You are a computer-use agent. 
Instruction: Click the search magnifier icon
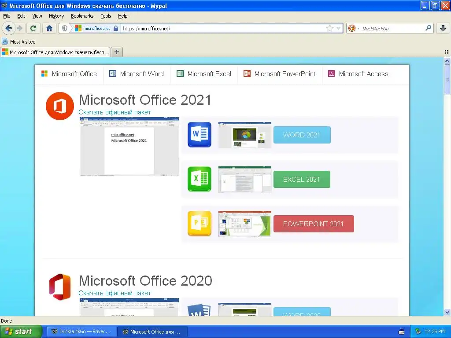pos(428,28)
